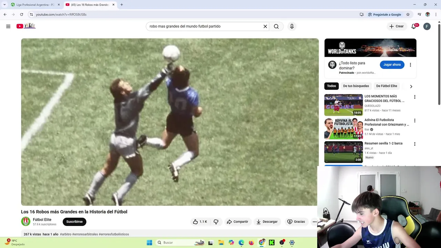Click Jugar ahora on World of Tanks ad
The height and width of the screenshot is (248, 441).
pos(392,65)
